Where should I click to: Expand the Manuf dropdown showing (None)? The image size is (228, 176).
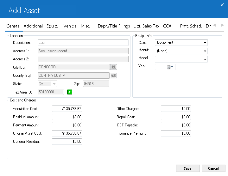point(205,51)
